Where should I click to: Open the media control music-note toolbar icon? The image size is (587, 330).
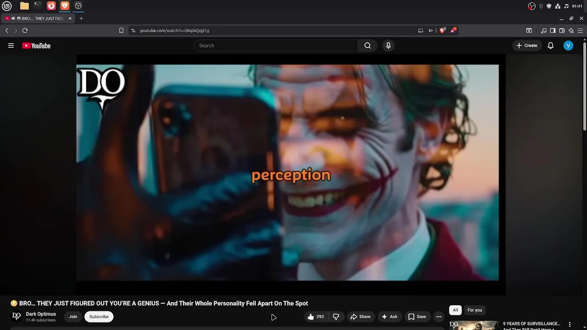click(x=544, y=31)
